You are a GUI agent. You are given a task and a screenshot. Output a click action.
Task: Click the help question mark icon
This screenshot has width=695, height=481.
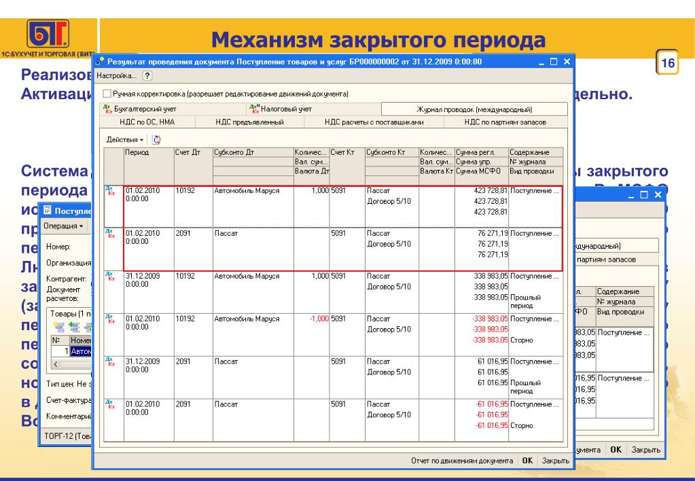click(x=147, y=75)
